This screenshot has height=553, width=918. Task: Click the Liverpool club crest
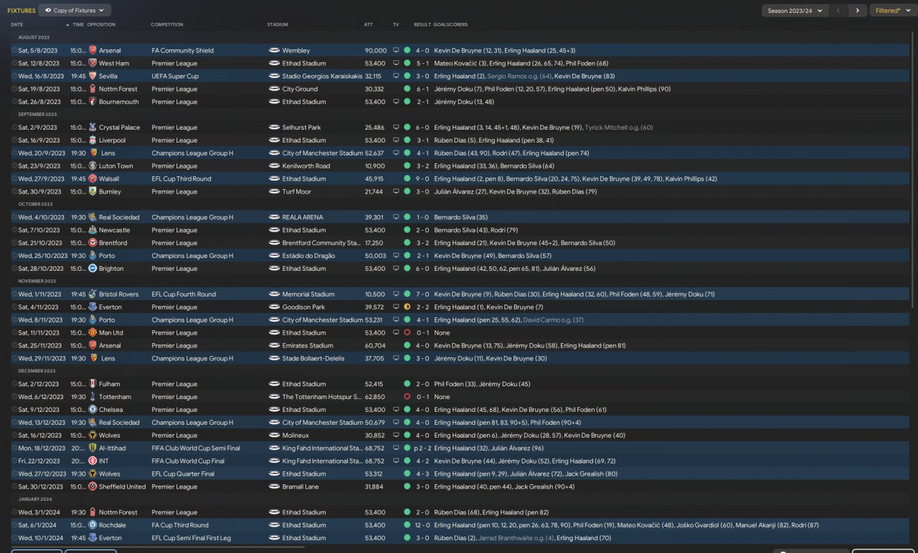tap(93, 140)
